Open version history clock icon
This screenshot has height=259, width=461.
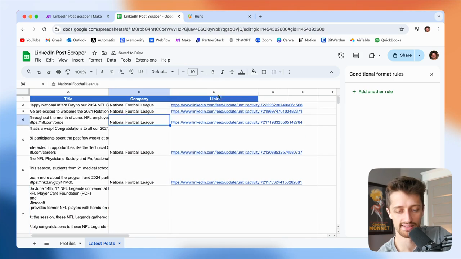[x=341, y=55]
